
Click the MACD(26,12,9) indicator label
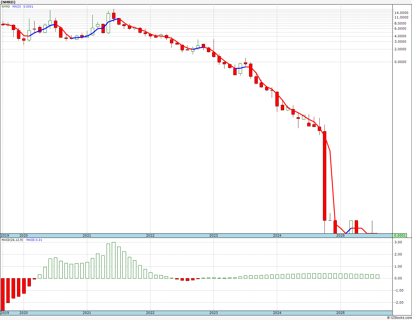(x=12, y=240)
